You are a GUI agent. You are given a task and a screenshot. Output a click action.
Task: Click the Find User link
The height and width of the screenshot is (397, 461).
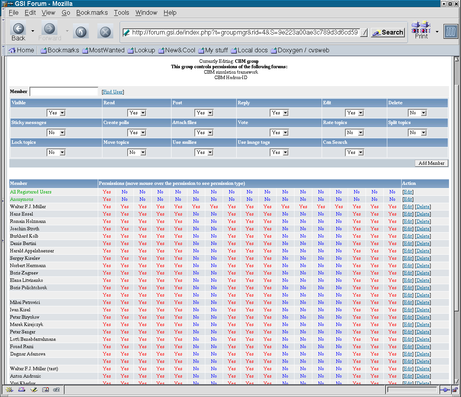[x=113, y=92]
